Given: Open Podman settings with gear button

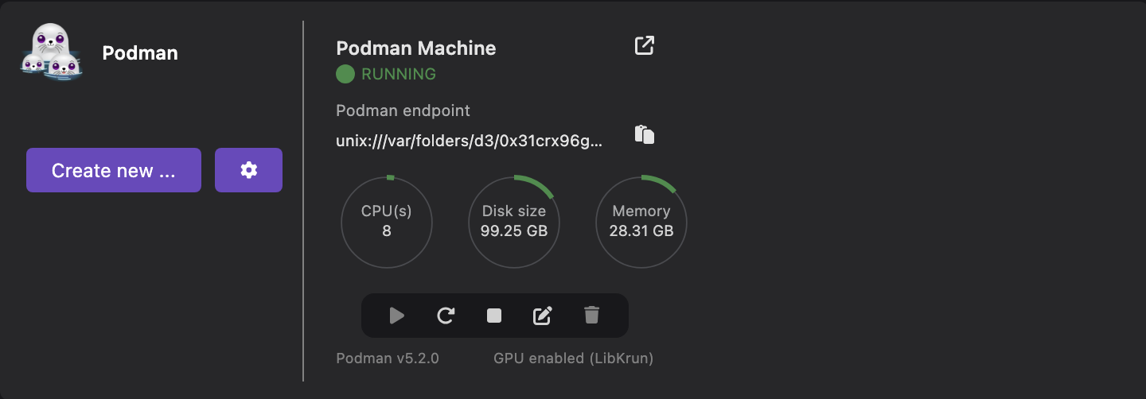Looking at the screenshot, I should [248, 170].
